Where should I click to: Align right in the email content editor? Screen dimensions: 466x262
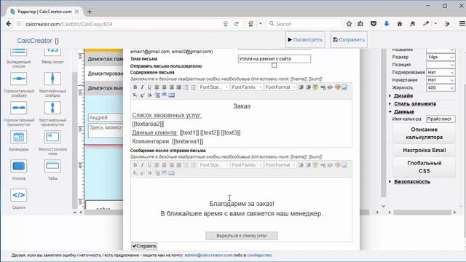(172, 87)
